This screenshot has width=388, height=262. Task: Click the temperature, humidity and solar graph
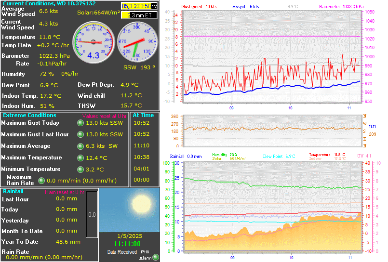click(272, 207)
